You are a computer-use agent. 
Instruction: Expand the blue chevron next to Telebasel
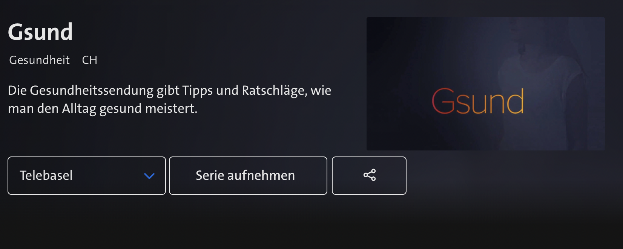[149, 176]
